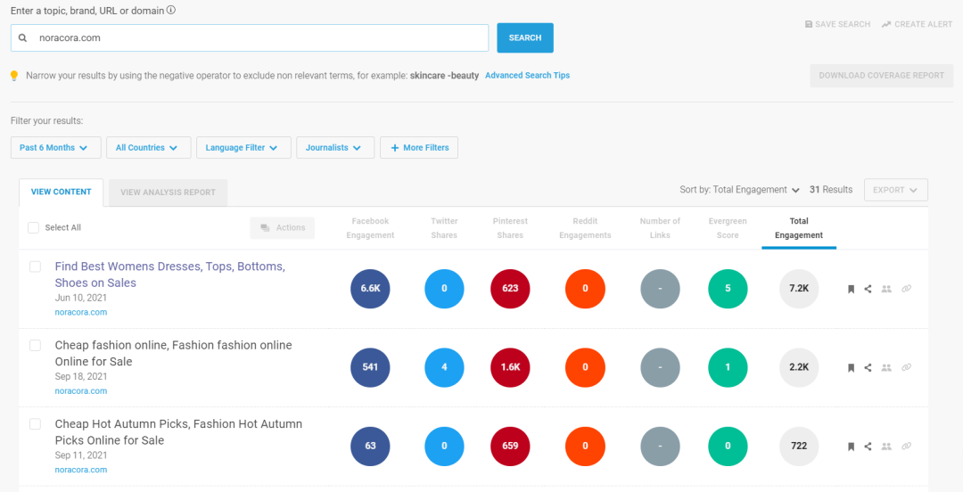Viewport: 963px width, 492px height.
Task: Toggle the Select All checkbox
Action: [33, 228]
